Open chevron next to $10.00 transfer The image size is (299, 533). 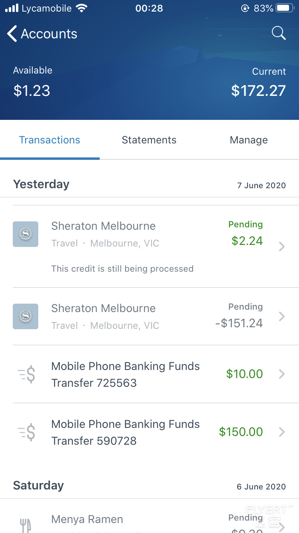click(x=282, y=374)
